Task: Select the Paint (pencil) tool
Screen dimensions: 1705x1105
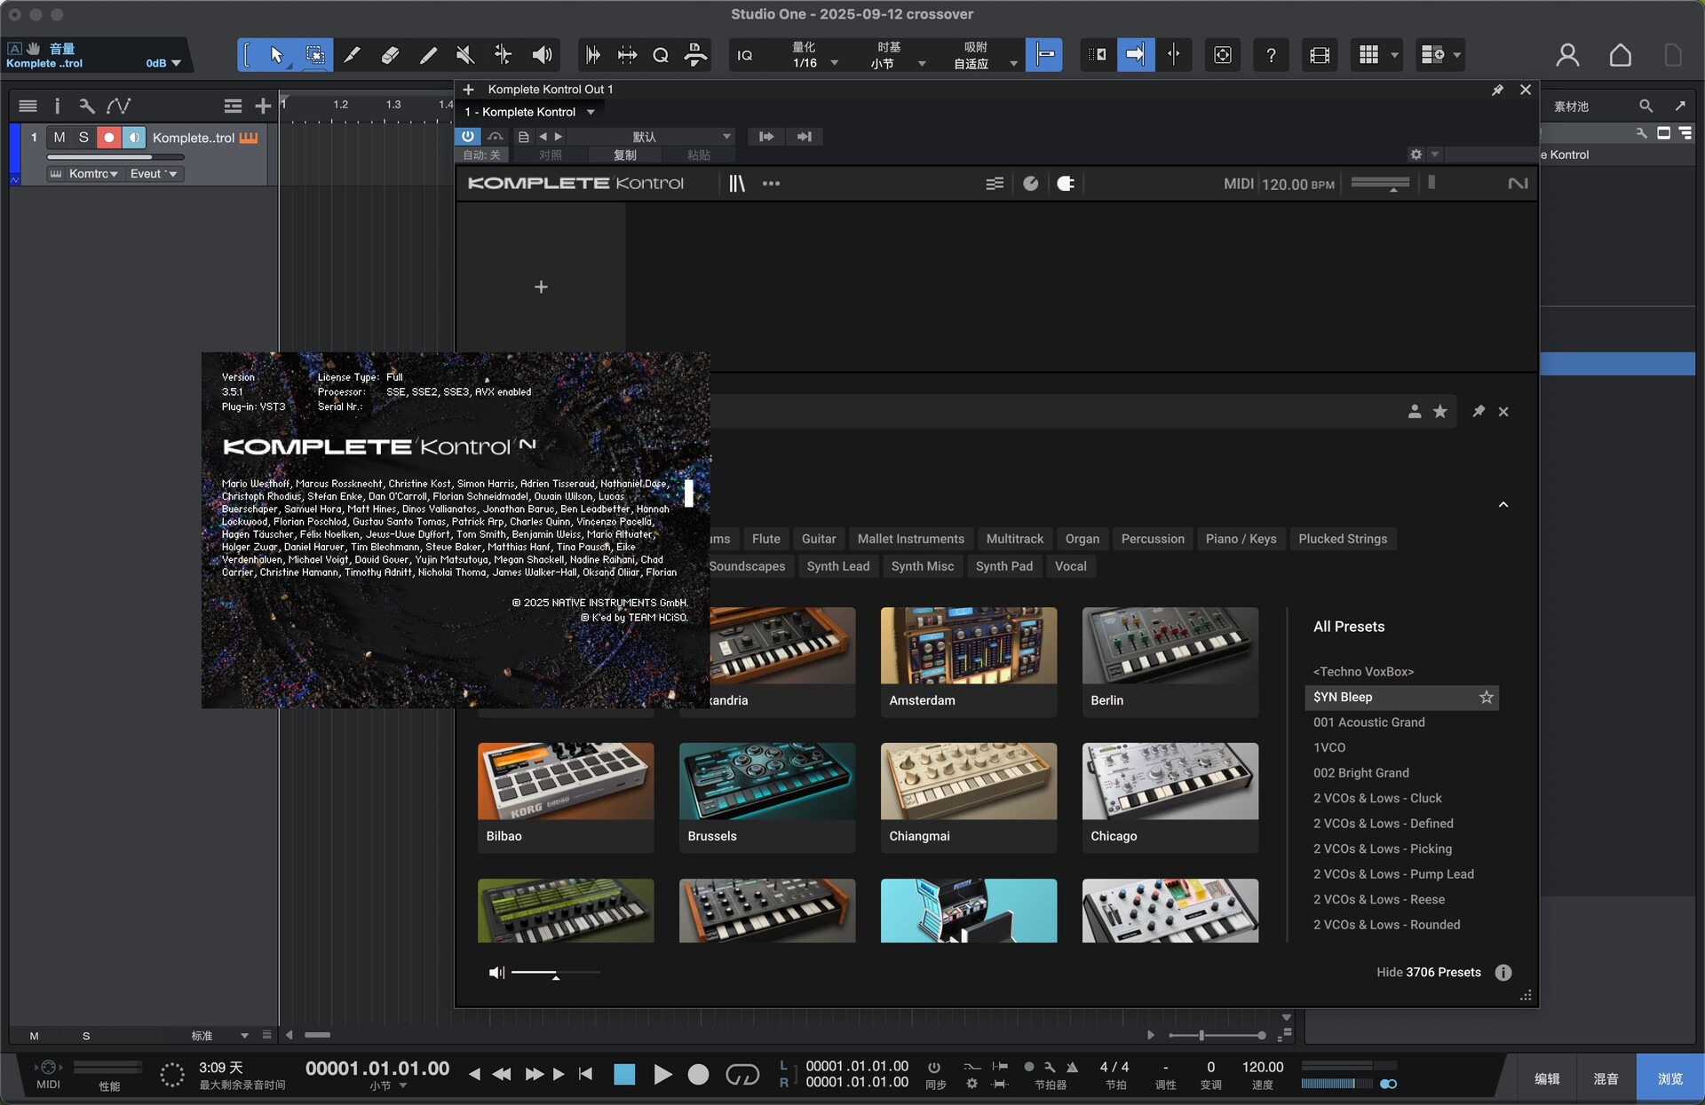Action: coord(428,55)
